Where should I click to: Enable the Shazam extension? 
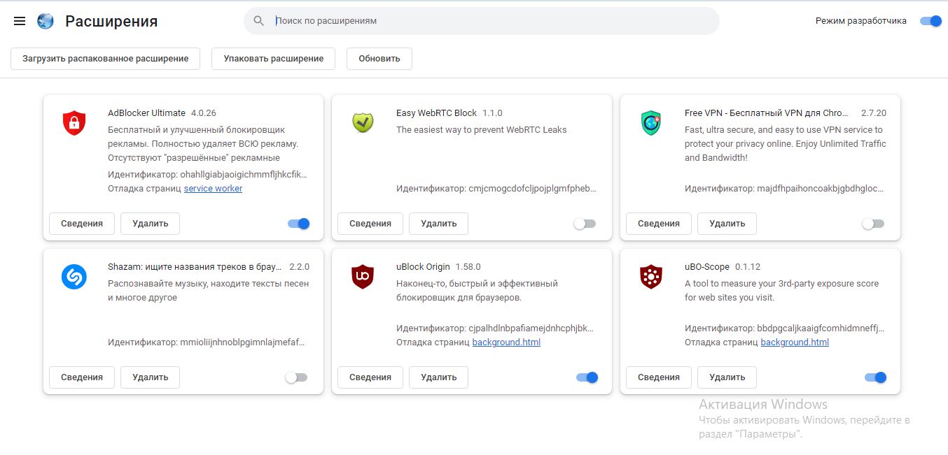coord(296,377)
